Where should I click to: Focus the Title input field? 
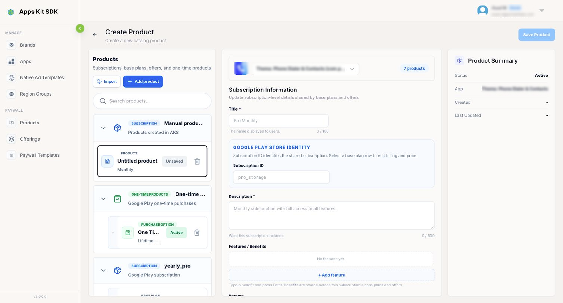(279, 121)
